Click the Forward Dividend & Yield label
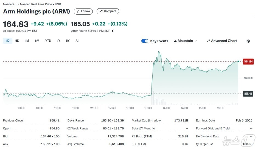Viewport: 258px width, 150px height. point(213,128)
